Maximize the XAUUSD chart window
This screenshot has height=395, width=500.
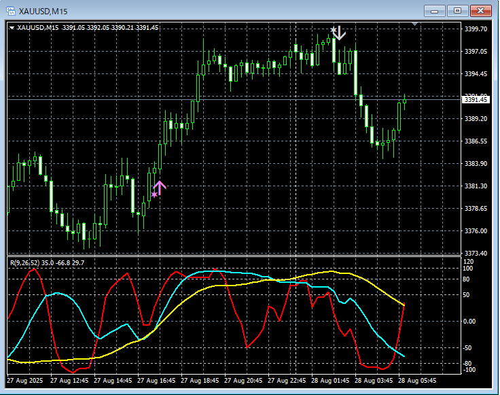pyautogui.click(x=457, y=11)
